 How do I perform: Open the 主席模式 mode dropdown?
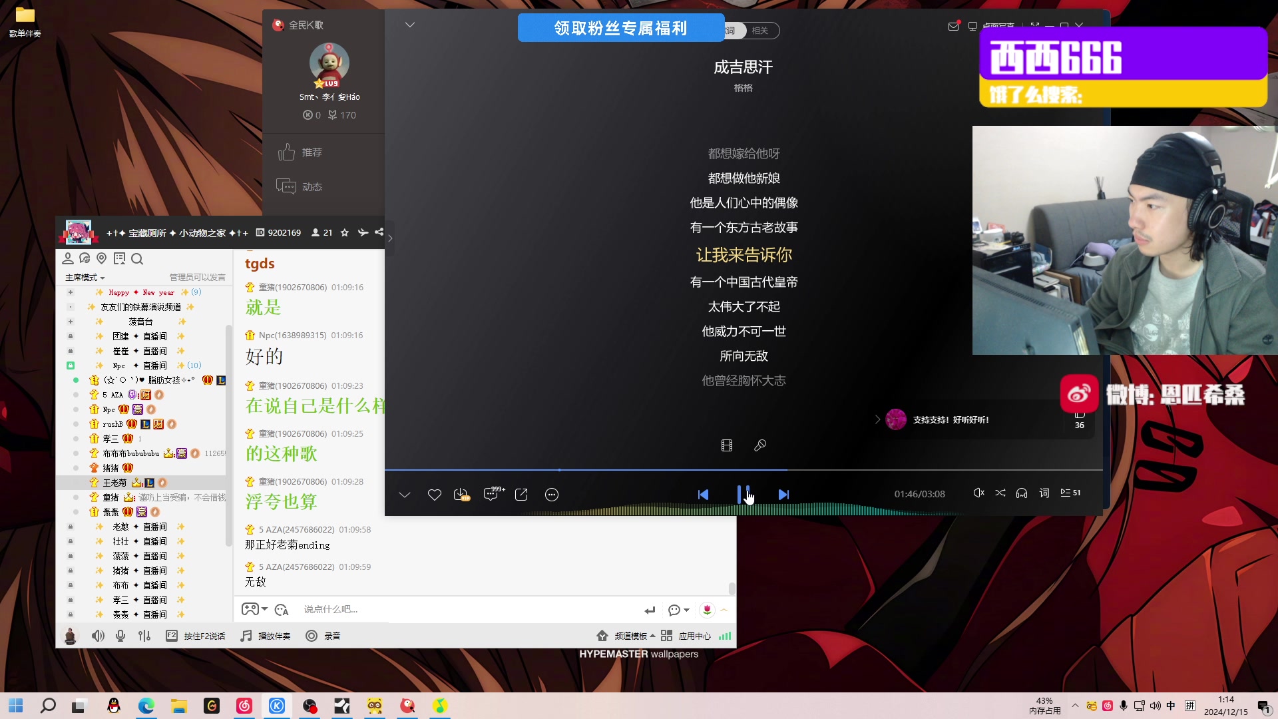coord(85,278)
